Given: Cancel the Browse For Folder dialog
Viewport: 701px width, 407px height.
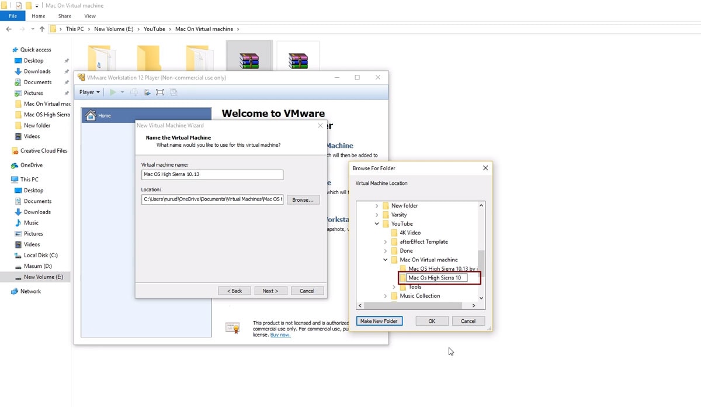Looking at the screenshot, I should click(468, 321).
